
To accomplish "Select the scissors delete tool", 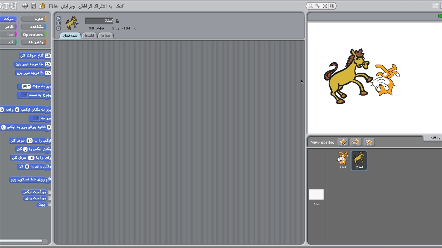I will pyautogui.click(x=318, y=6).
